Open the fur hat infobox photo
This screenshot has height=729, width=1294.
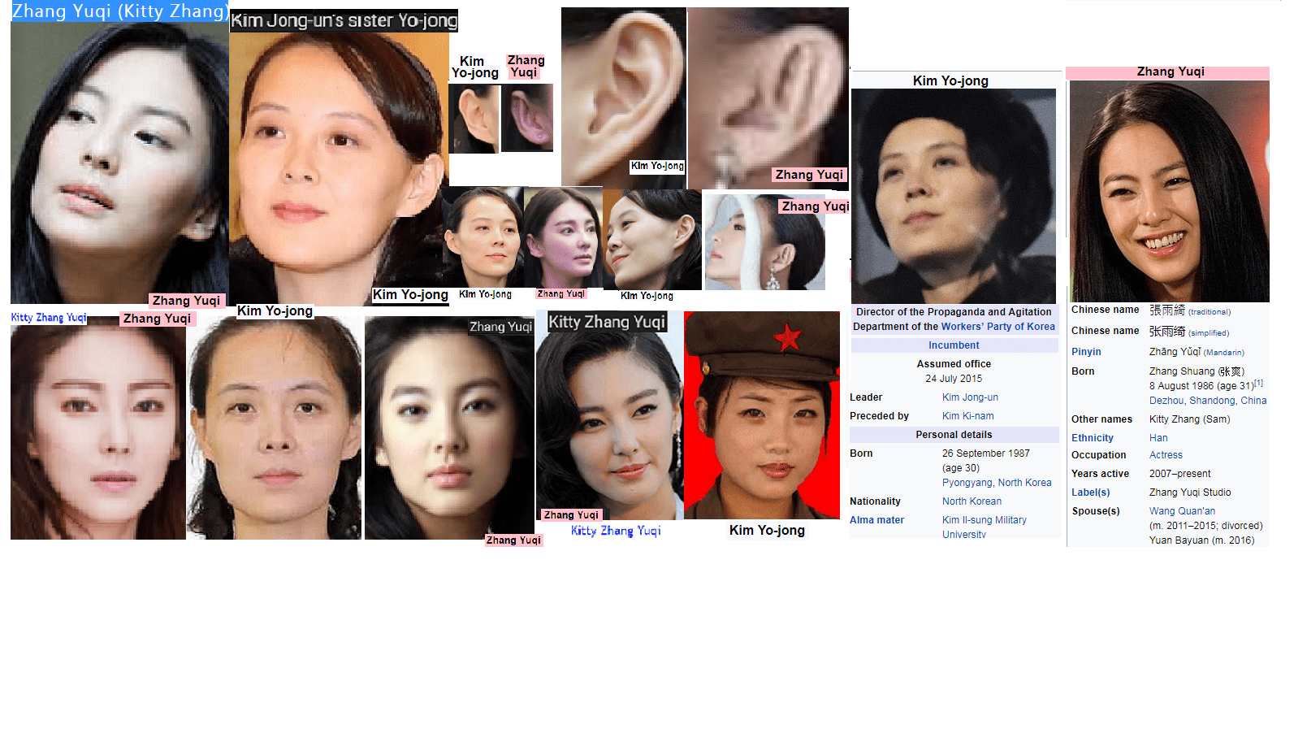click(954, 195)
